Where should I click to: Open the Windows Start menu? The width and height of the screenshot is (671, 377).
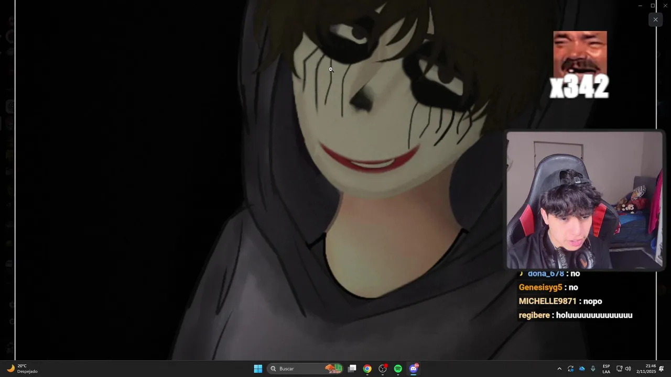point(258,369)
